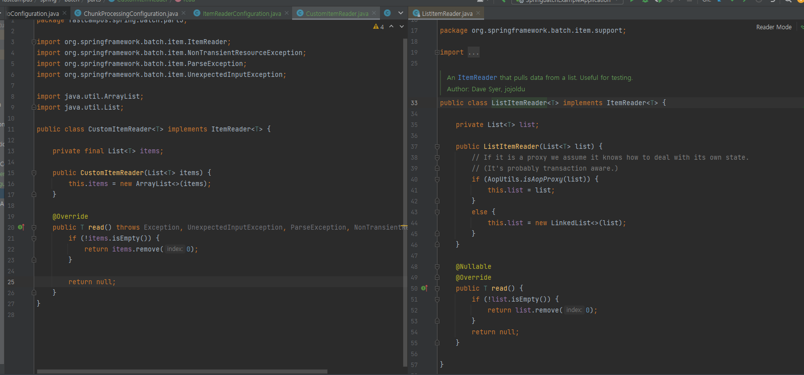804x375 pixels.
Task: Go to previous highlighted error arrow
Action: pos(391,26)
